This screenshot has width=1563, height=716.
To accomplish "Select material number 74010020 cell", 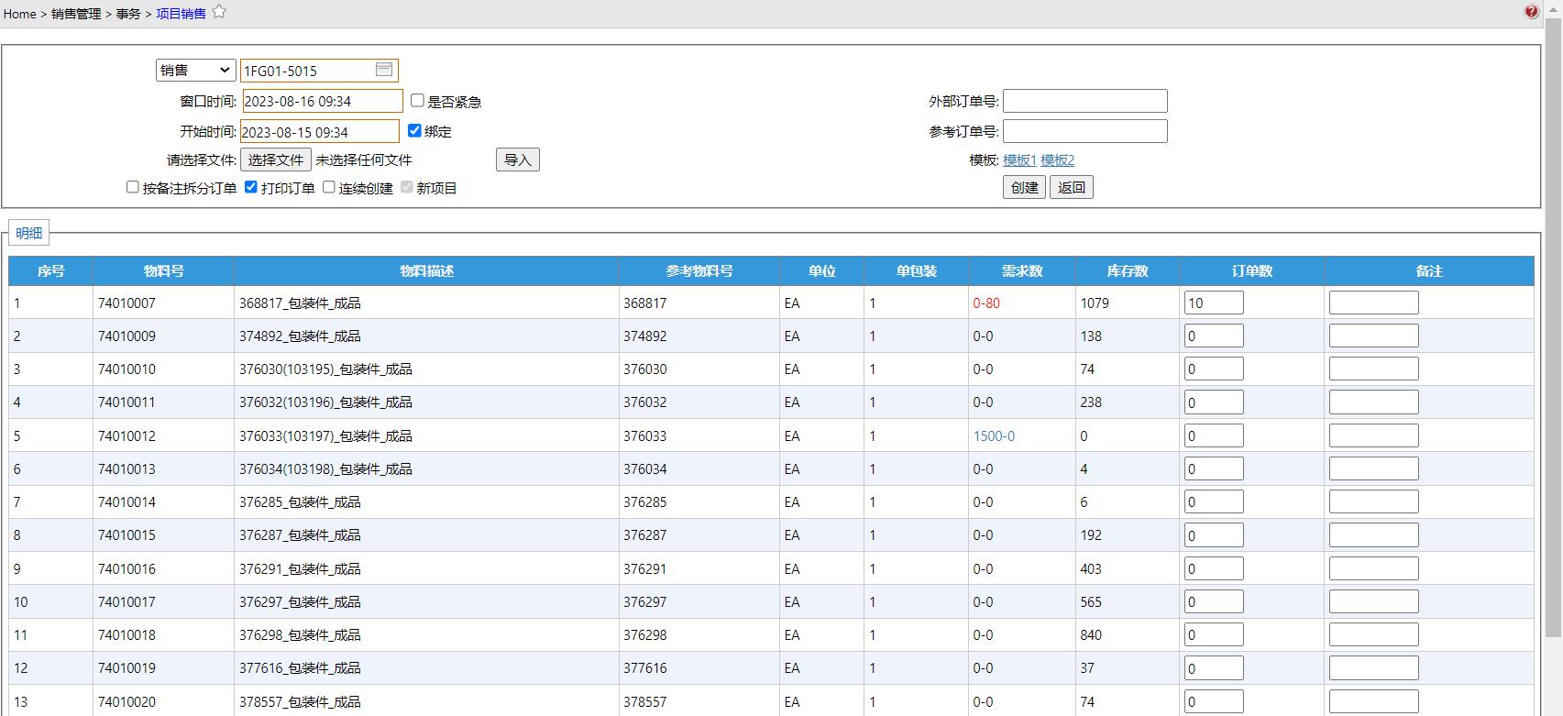I will [x=163, y=701].
